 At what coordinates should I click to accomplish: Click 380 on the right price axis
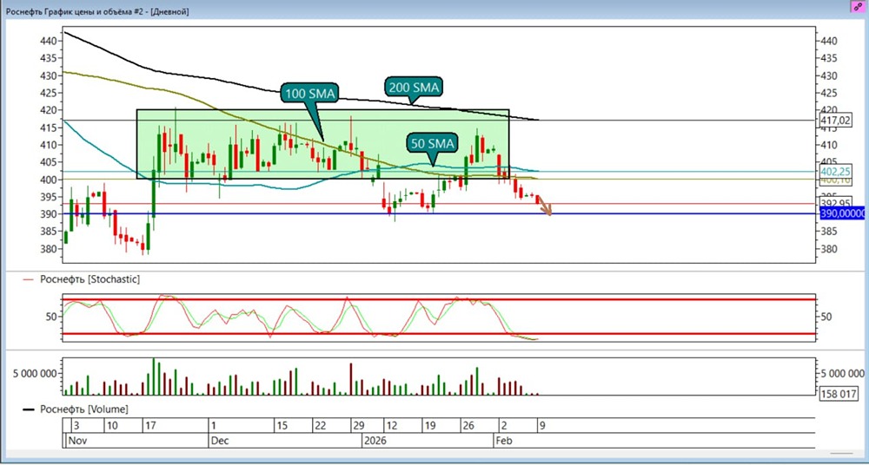828,249
